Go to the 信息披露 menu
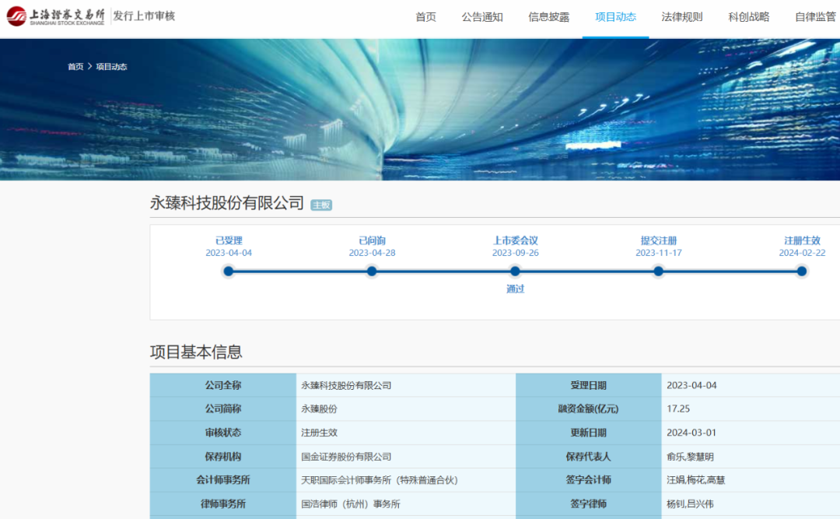 click(548, 17)
